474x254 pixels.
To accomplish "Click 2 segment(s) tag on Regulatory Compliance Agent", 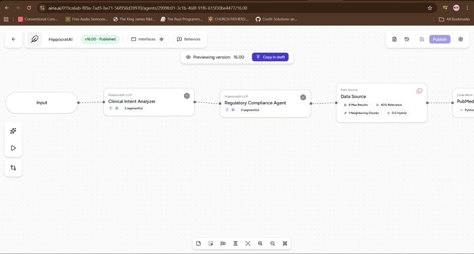I will click(x=250, y=110).
